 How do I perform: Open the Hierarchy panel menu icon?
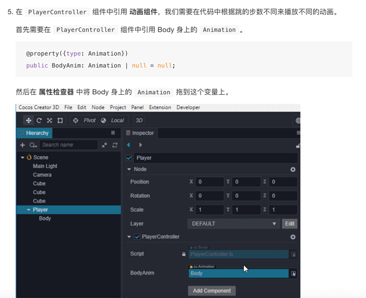coord(113,133)
